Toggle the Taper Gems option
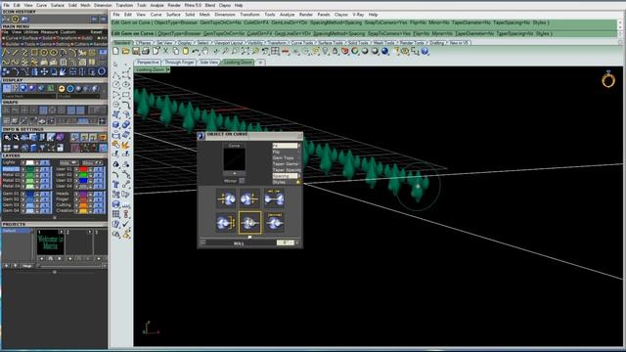Viewport: 626px width, 352px height. (x=286, y=164)
